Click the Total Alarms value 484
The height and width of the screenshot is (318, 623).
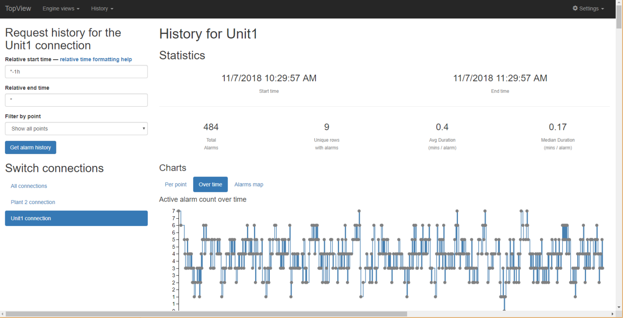(211, 127)
